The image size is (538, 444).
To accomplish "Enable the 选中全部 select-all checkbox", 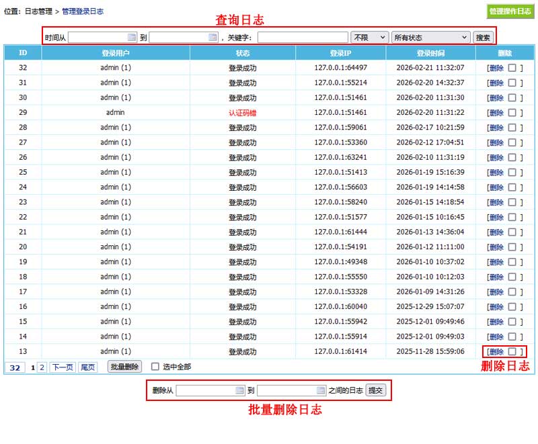I will [155, 367].
